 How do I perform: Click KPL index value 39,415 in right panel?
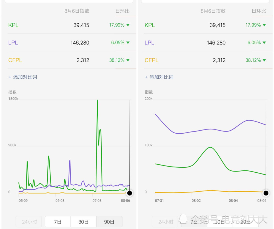point(218,25)
